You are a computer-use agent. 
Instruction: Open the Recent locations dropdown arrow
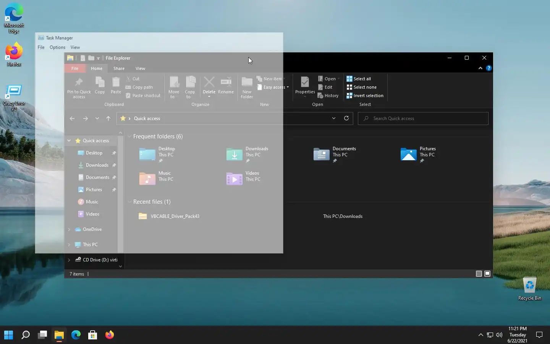(x=97, y=118)
